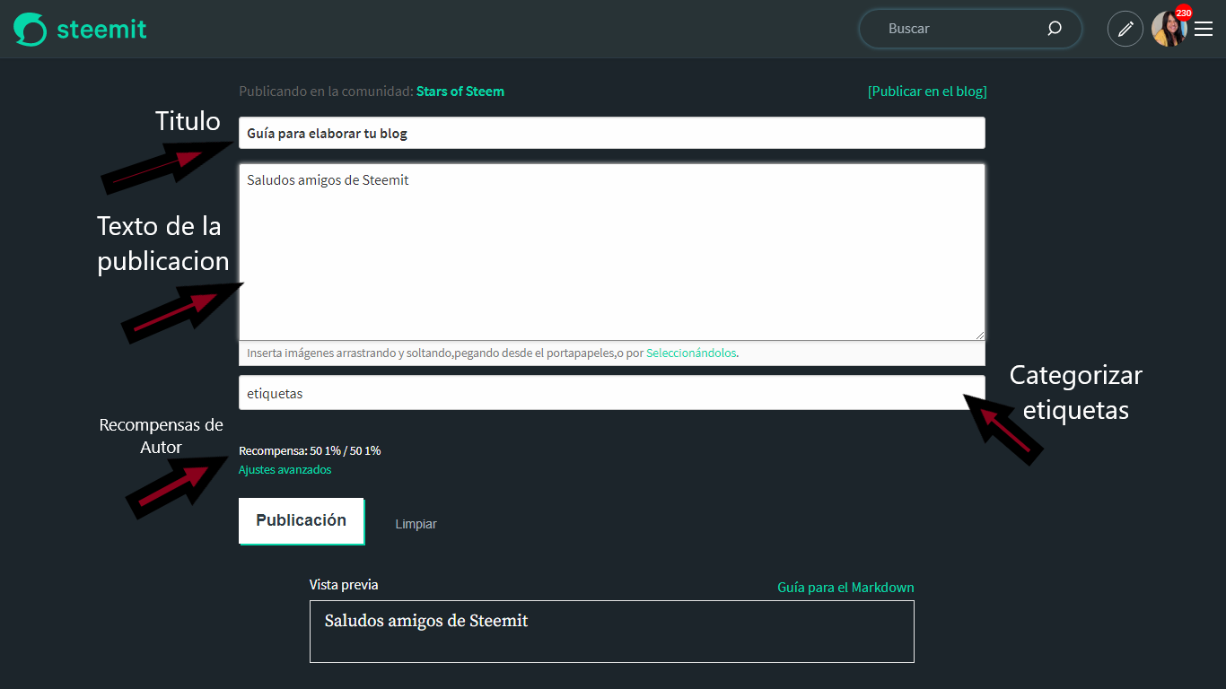Screen dimensions: 1226x689
Task: Open Ajustes avanzados settings
Action: pyautogui.click(x=285, y=469)
